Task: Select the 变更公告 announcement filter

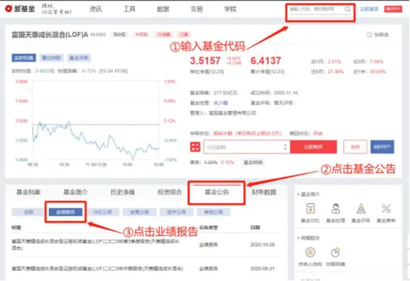Action: click(x=140, y=212)
